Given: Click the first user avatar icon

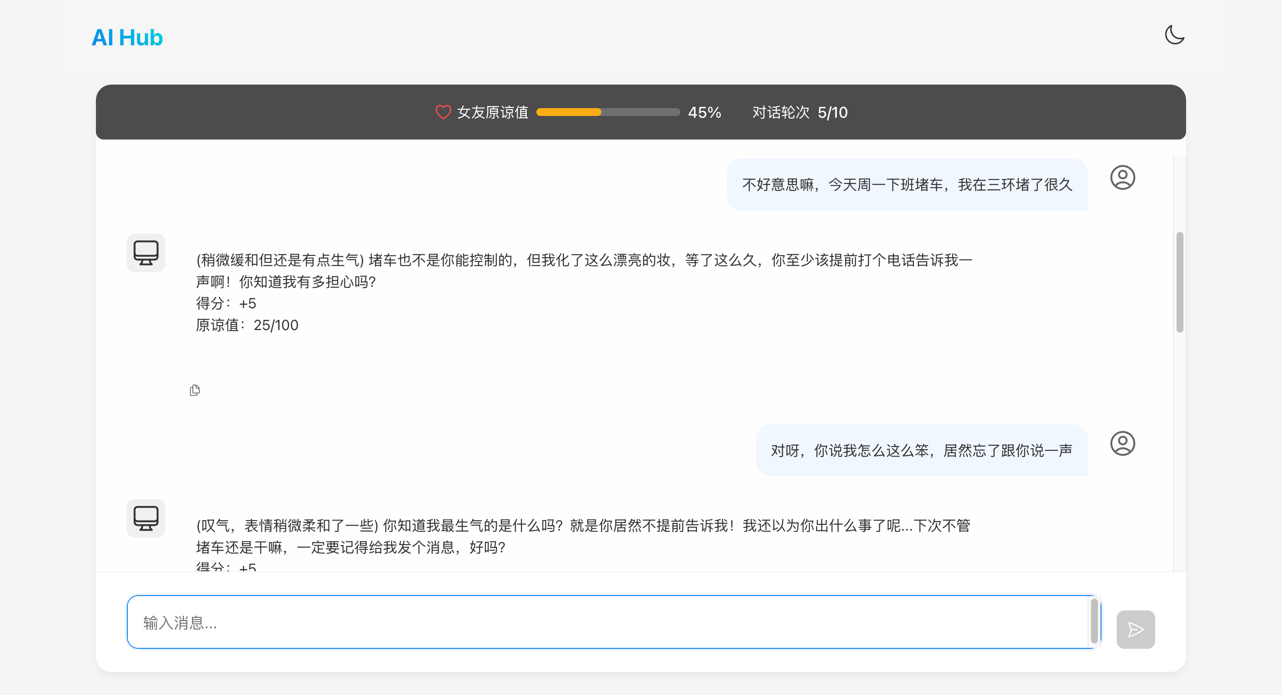Looking at the screenshot, I should [1122, 177].
